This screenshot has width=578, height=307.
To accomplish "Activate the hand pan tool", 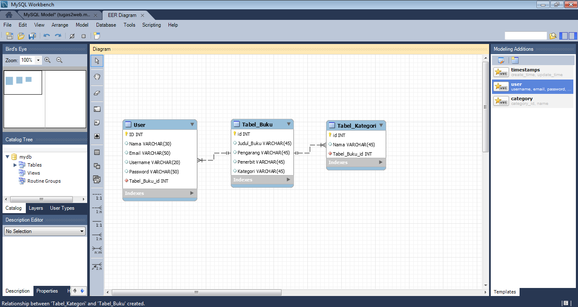I will tap(97, 77).
